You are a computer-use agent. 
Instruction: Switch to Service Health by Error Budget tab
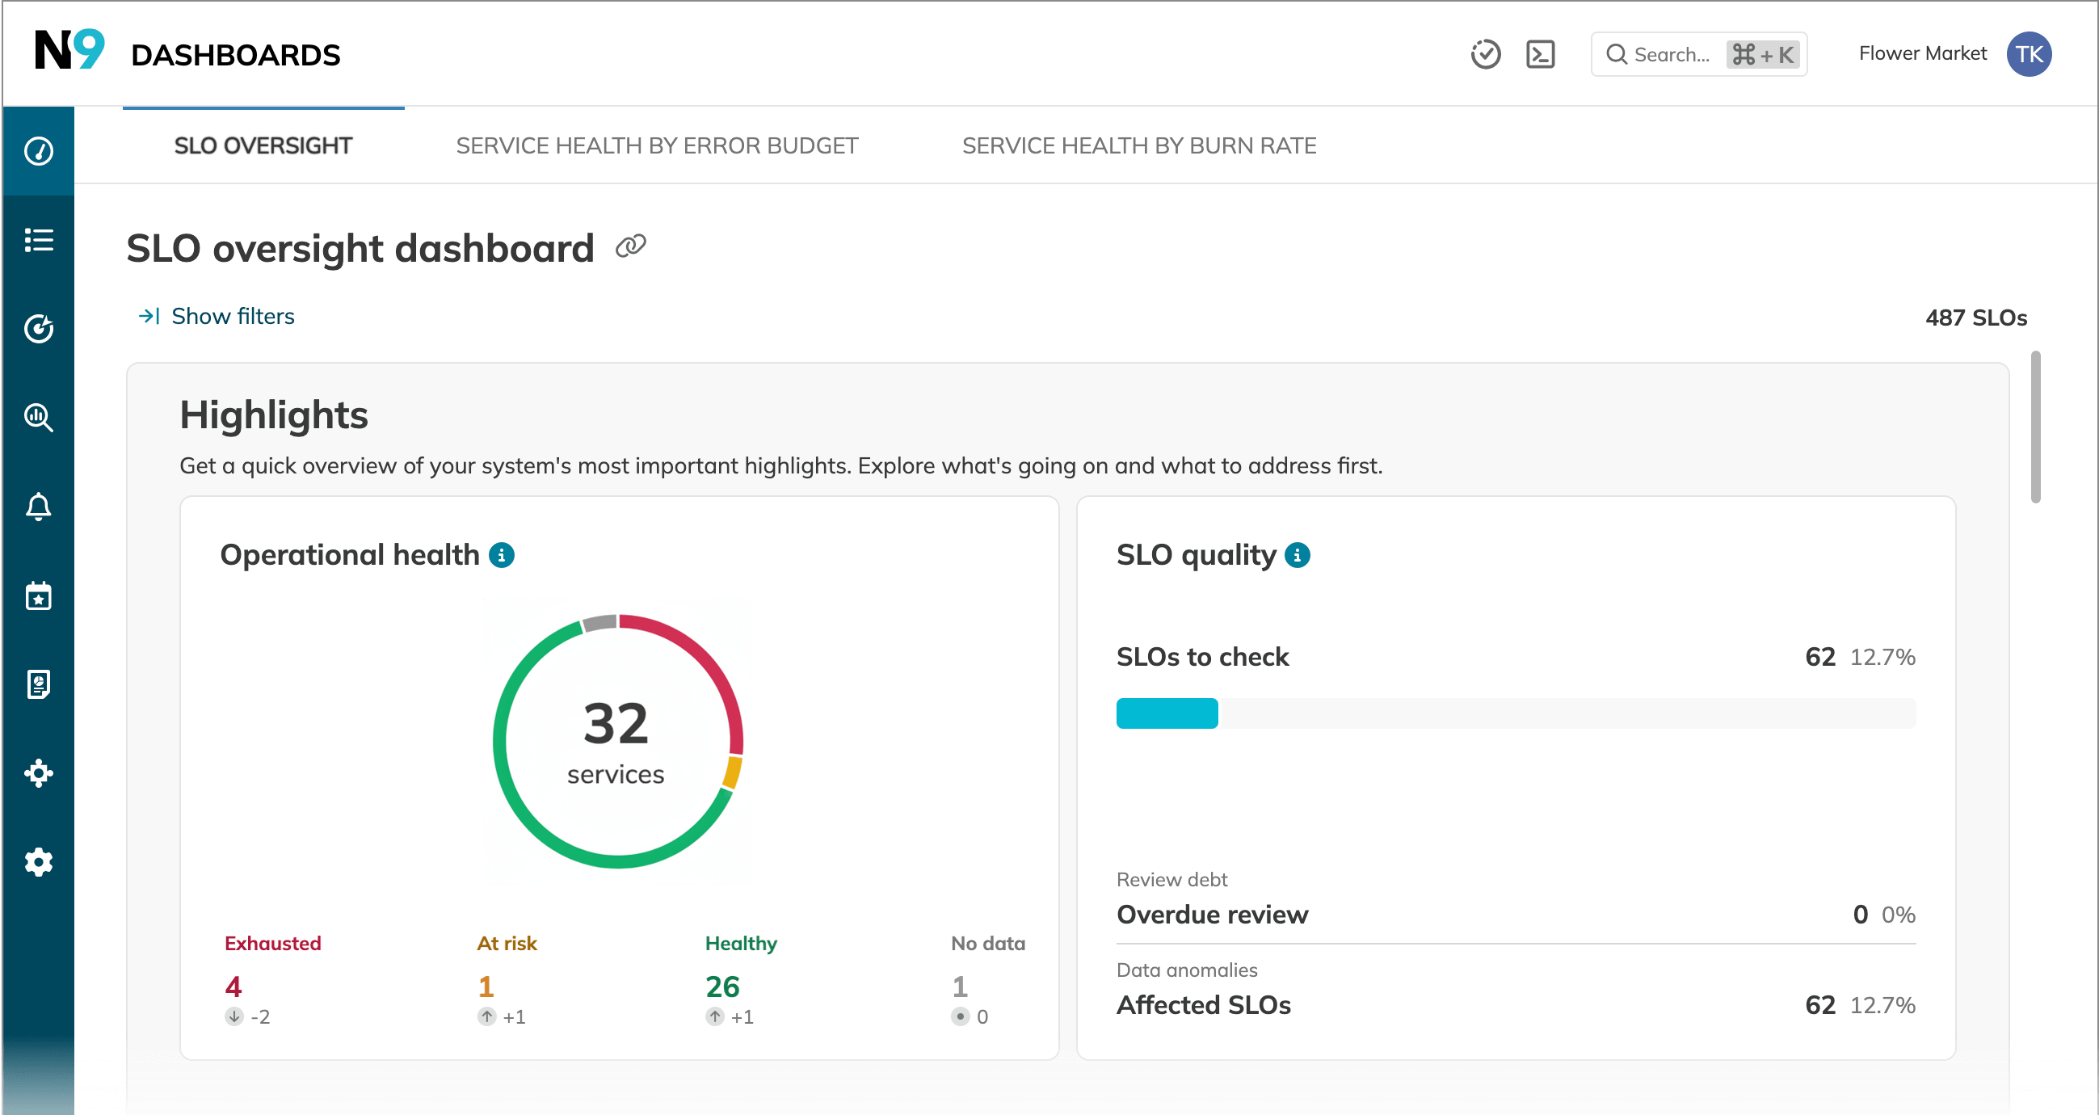[x=657, y=145]
